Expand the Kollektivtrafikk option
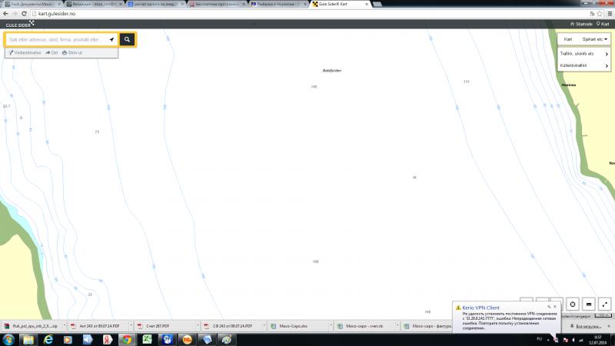615x346 pixels. (584, 66)
